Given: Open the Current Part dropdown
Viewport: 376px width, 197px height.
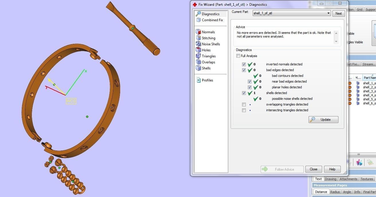Looking at the screenshot, I should 292,13.
